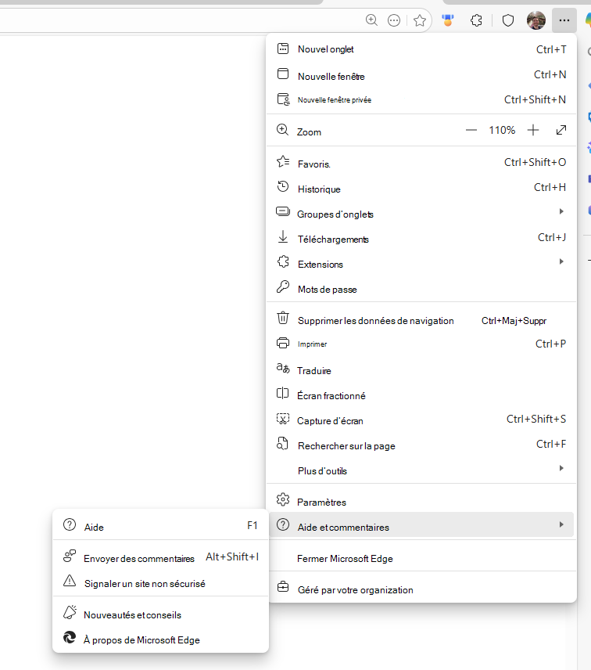The image size is (591, 670).
Task: Open Aide in the submenu
Action: 160,525
